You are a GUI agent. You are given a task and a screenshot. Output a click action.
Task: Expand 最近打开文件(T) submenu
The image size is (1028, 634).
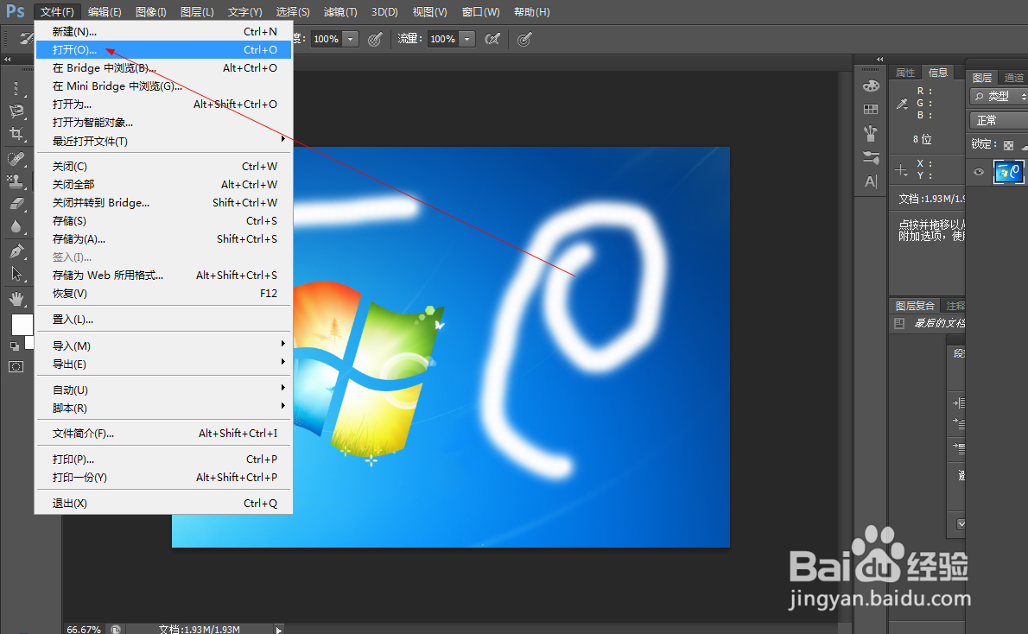click(x=164, y=141)
